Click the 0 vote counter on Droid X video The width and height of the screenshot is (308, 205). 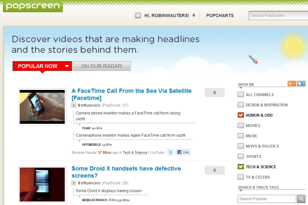pos(215,170)
